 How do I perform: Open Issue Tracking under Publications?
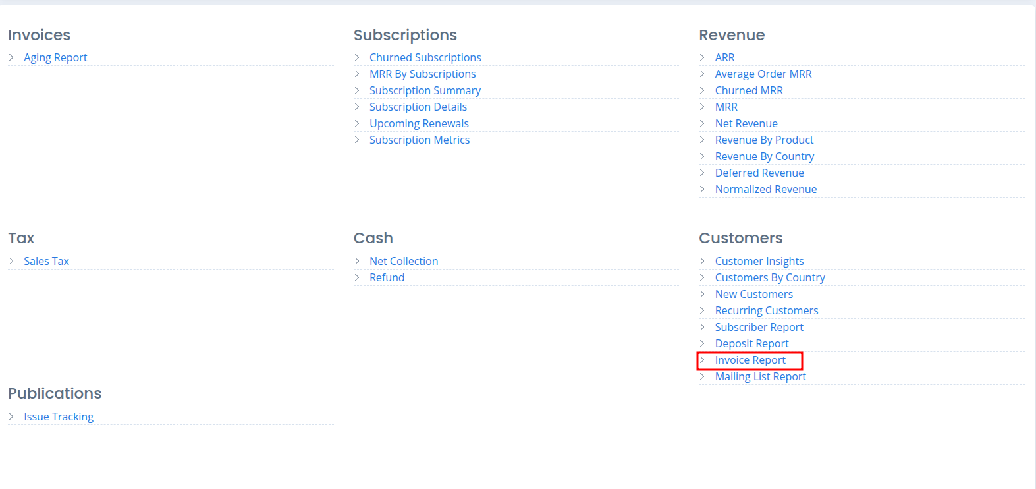point(59,417)
